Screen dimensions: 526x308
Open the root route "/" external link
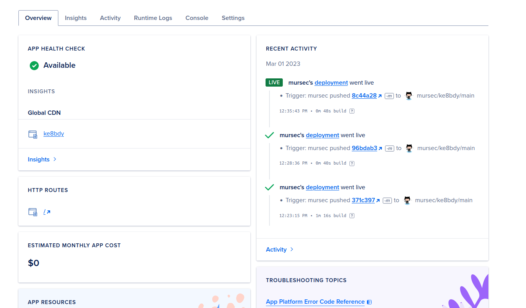coord(47,212)
